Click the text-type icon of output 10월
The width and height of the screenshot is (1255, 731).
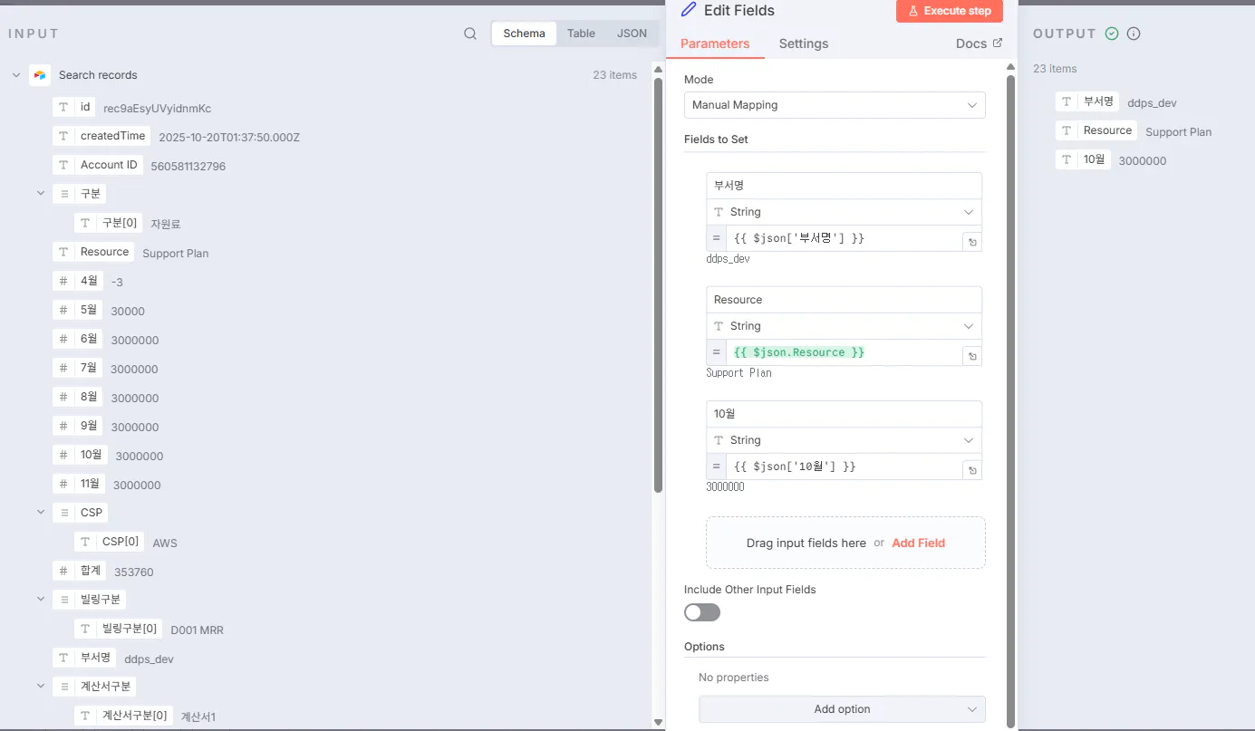coord(1067,159)
